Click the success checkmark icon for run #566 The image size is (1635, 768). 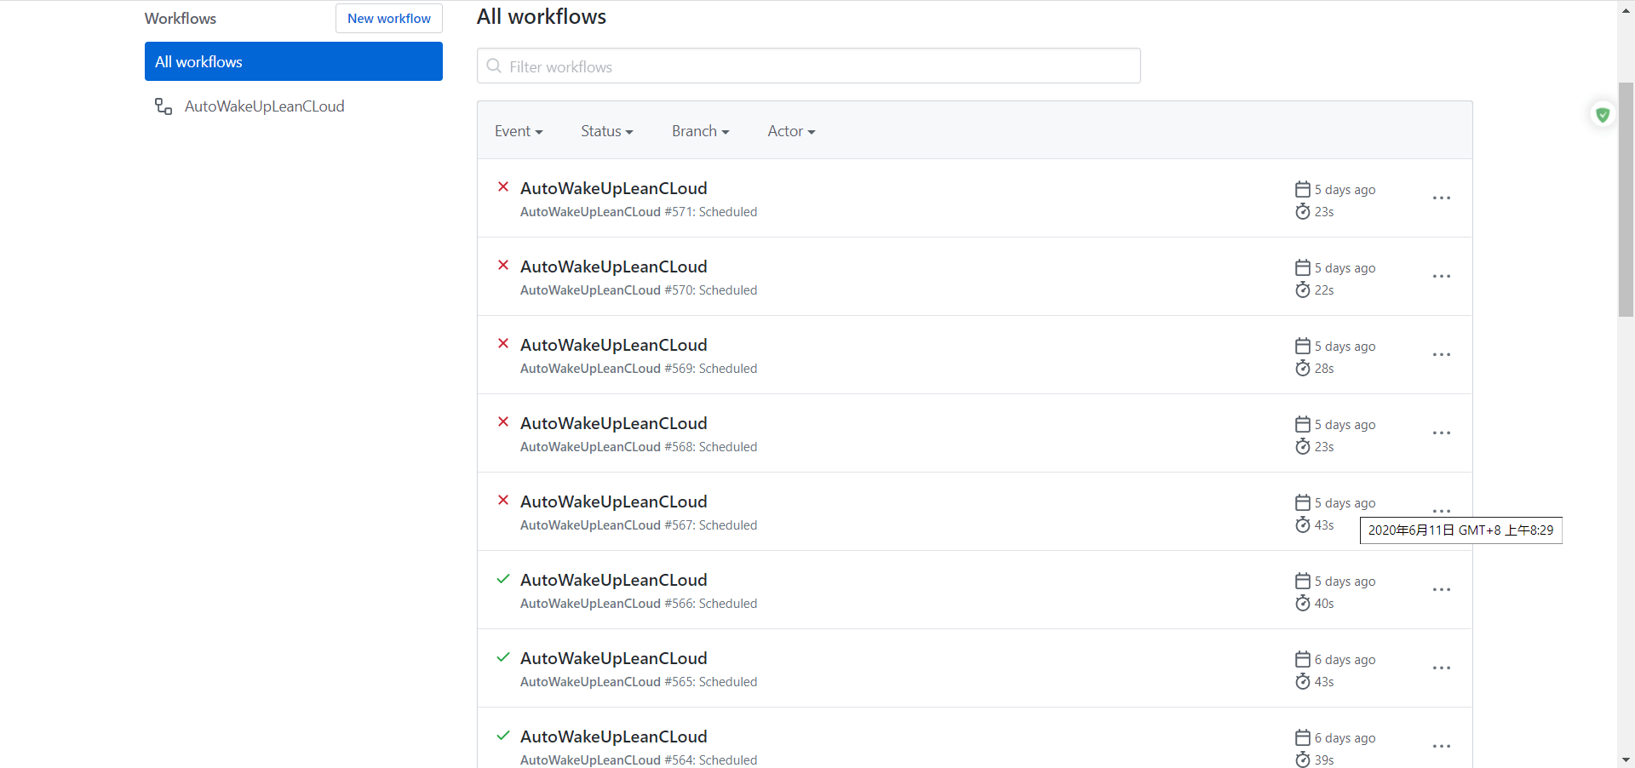pyautogui.click(x=503, y=579)
